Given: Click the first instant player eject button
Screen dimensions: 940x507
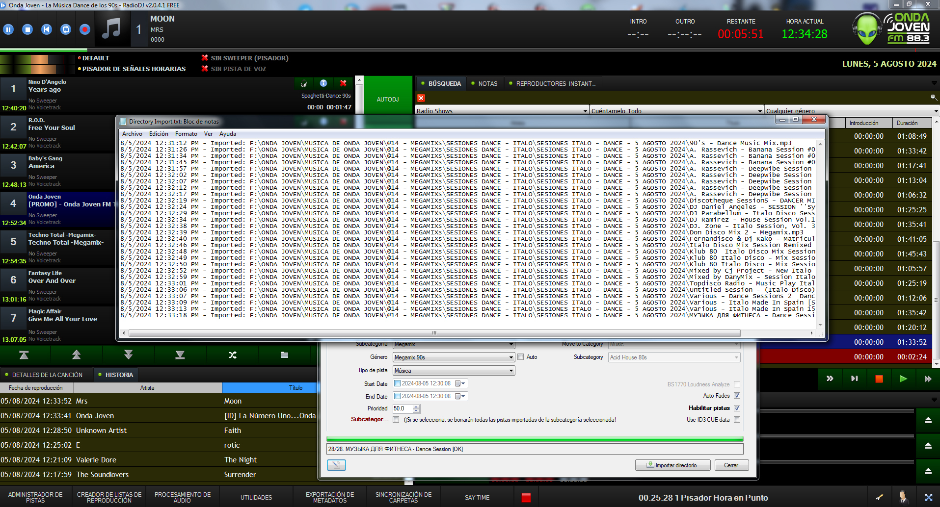Looking at the screenshot, I should tap(928, 420).
